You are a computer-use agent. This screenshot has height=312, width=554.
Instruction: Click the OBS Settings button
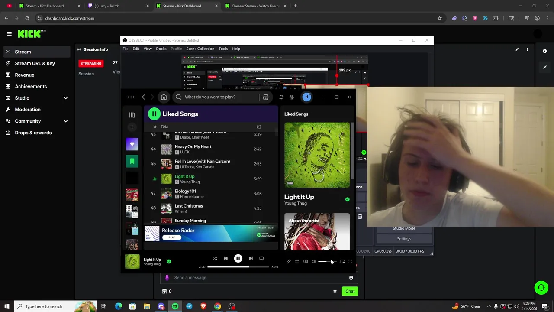coord(404,239)
